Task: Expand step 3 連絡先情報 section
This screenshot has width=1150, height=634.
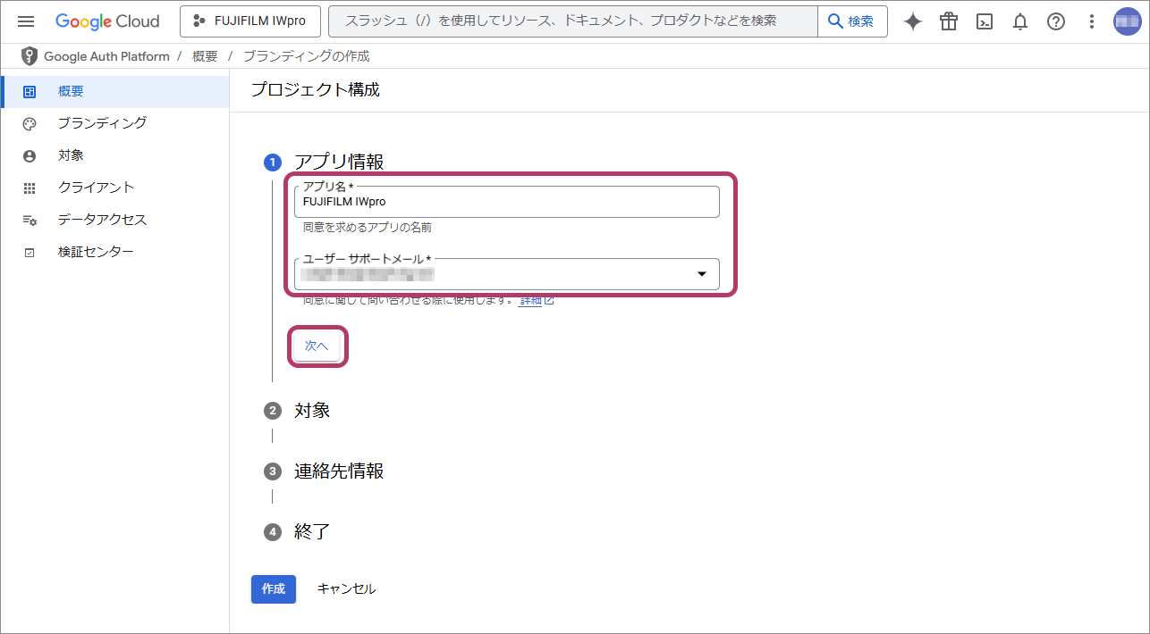Action: [x=338, y=471]
